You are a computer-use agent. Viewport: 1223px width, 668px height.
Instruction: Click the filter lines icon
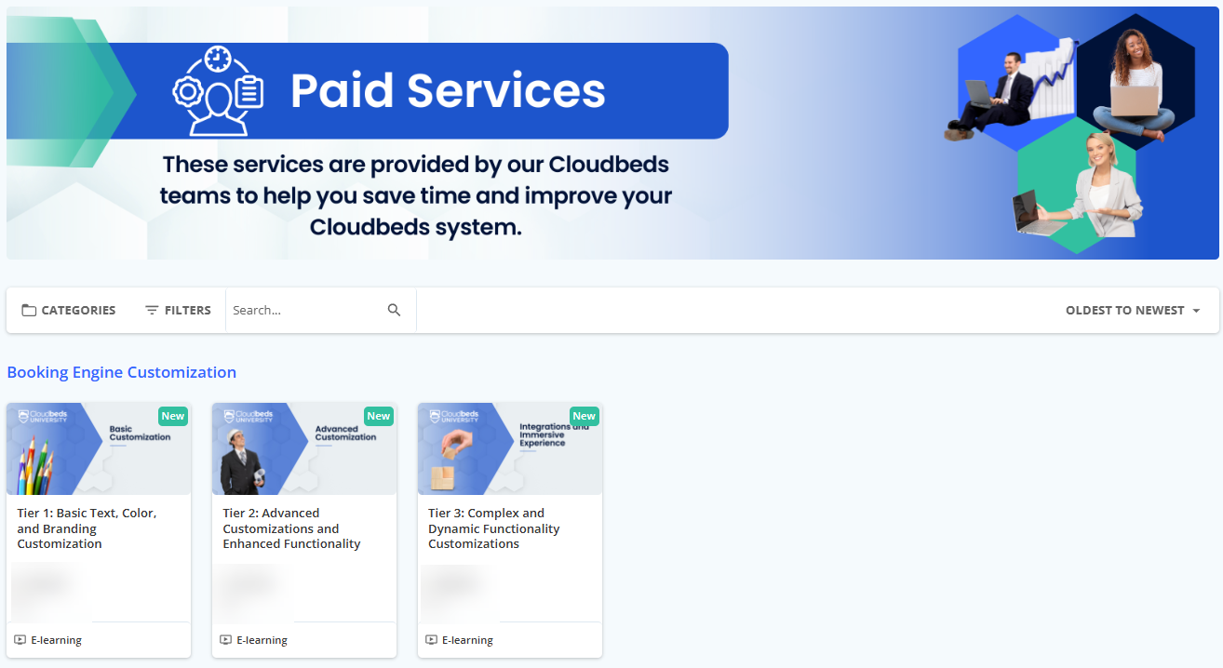click(152, 311)
